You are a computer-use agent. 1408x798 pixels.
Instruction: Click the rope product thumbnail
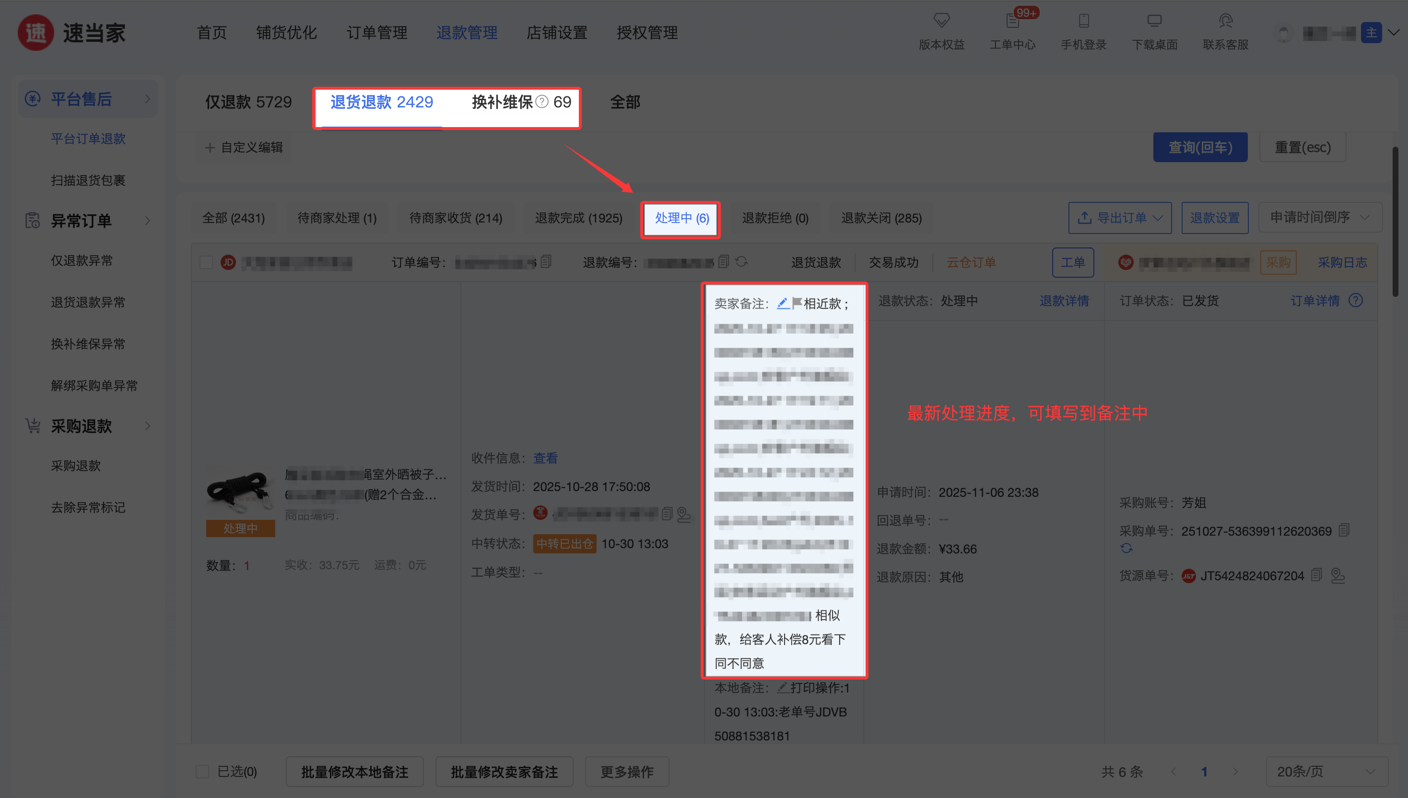[240, 492]
